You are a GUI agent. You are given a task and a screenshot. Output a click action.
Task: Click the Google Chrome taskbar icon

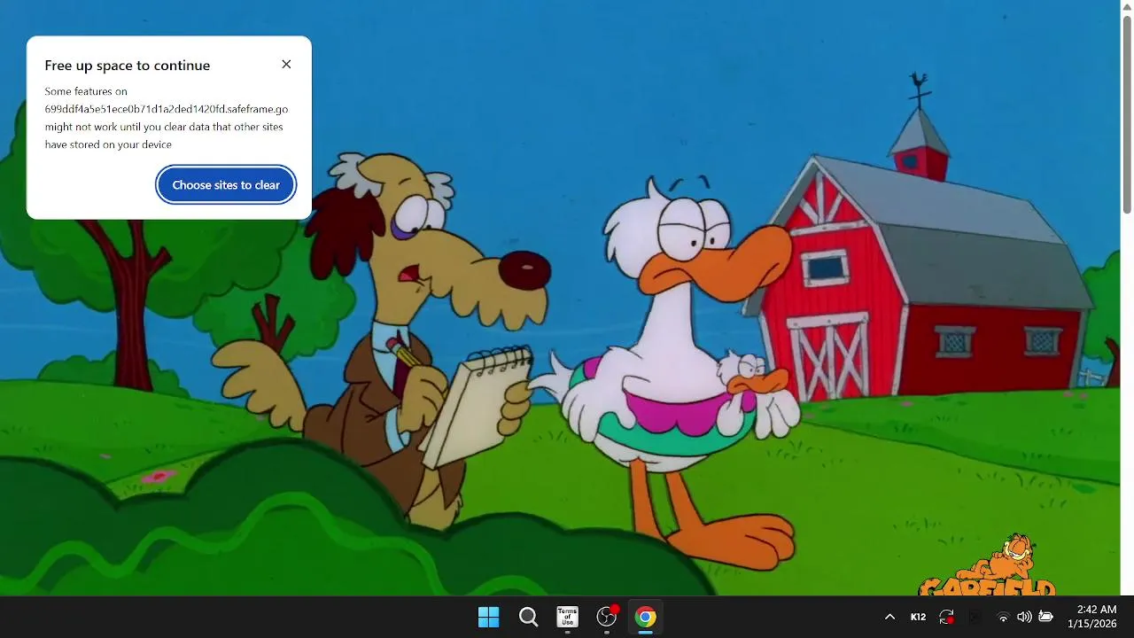(x=646, y=617)
